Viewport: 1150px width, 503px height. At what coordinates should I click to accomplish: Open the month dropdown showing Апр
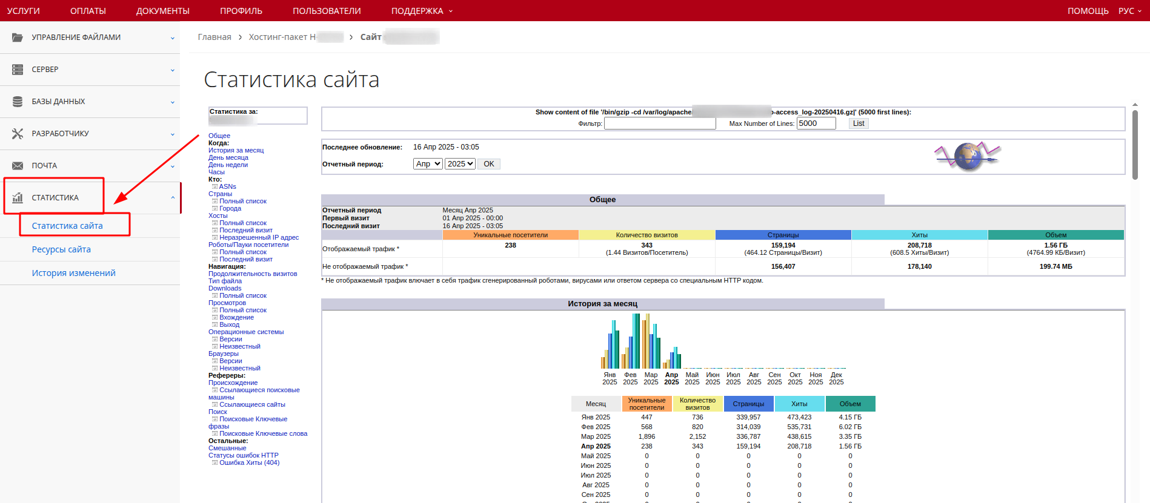coord(428,164)
